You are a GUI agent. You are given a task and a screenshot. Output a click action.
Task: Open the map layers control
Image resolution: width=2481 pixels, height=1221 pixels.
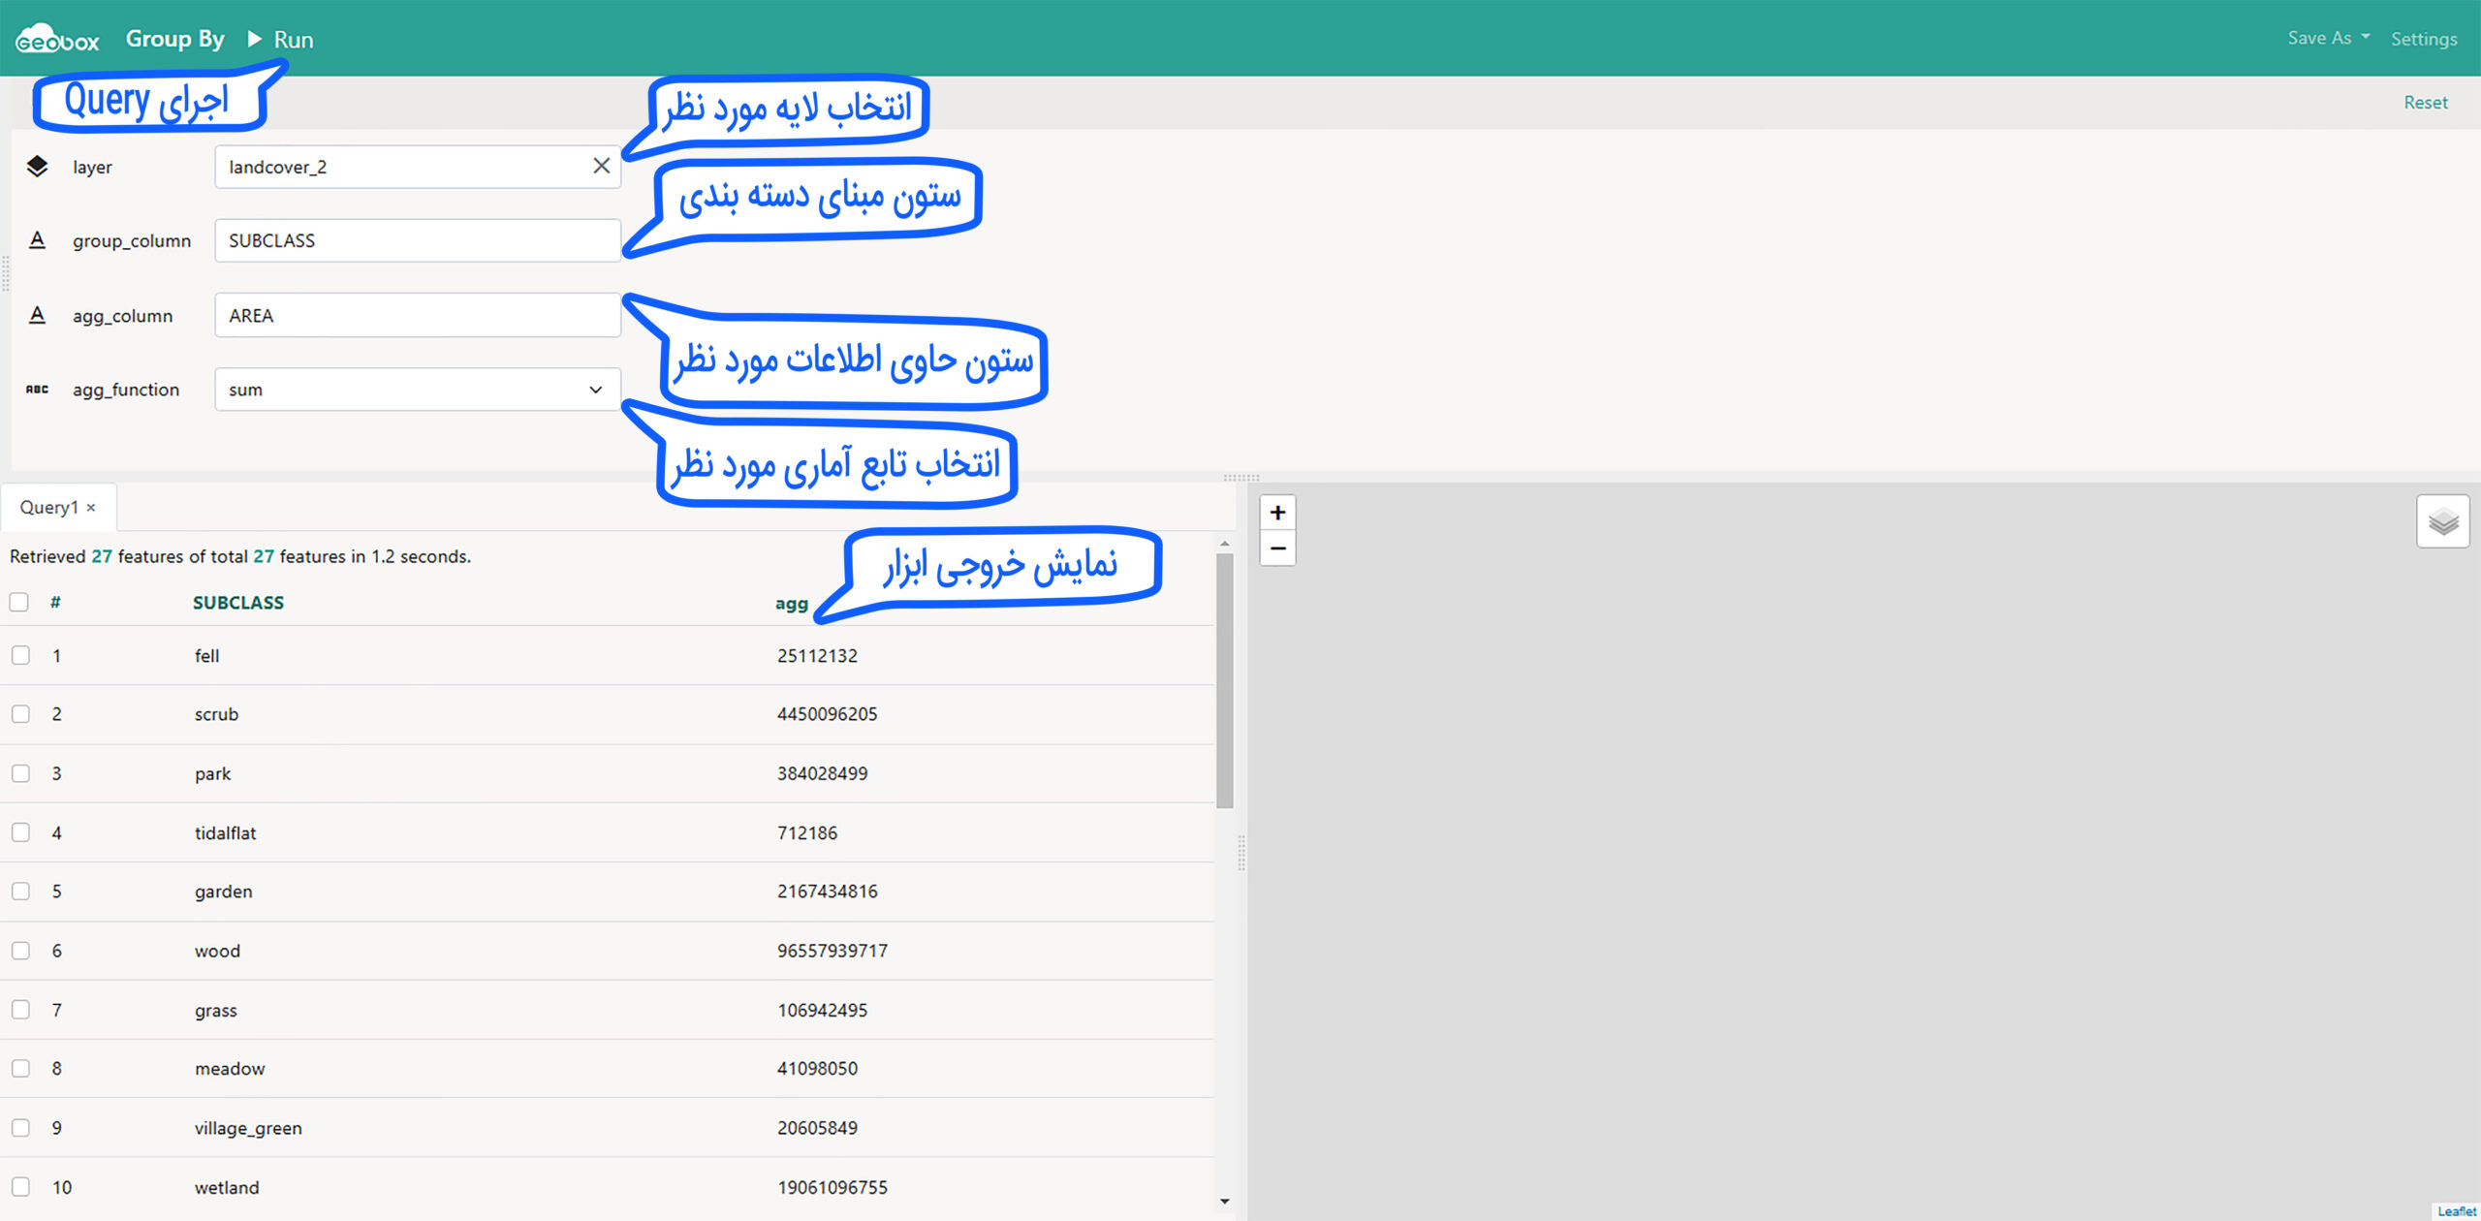[x=2442, y=522]
